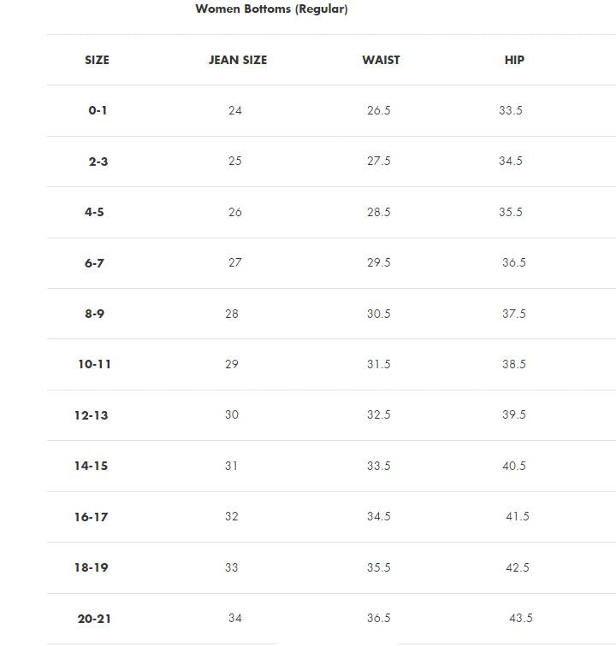Select the 16-17 size row label
616x646 pixels.
click(x=92, y=517)
